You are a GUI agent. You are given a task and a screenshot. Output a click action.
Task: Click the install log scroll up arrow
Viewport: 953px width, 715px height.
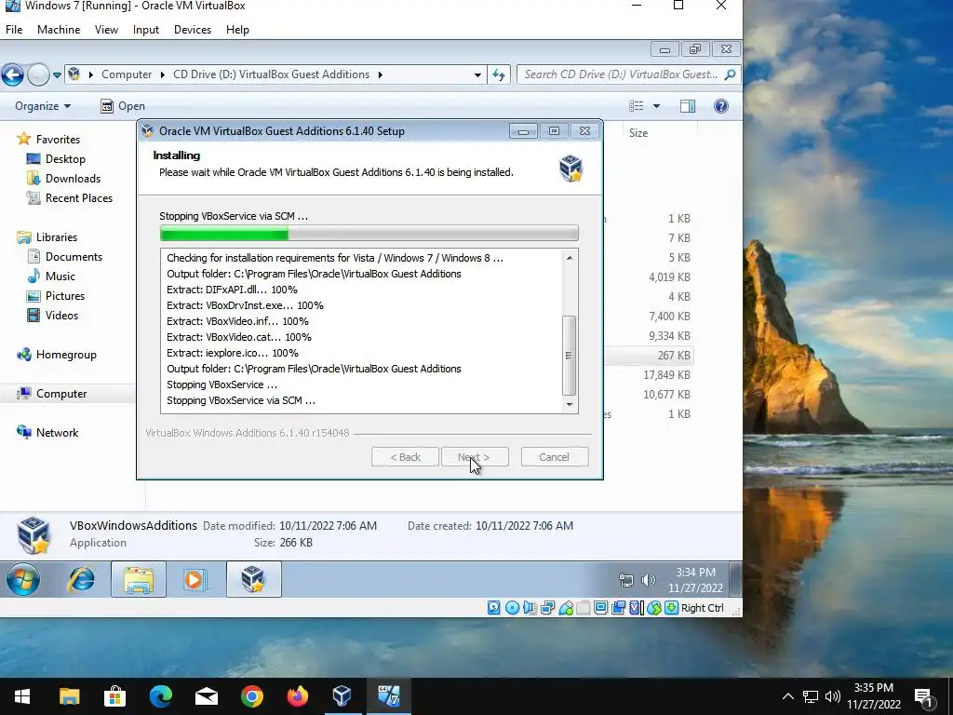click(569, 258)
